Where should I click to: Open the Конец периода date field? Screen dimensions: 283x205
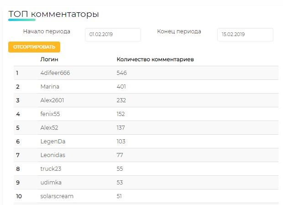[245, 34]
